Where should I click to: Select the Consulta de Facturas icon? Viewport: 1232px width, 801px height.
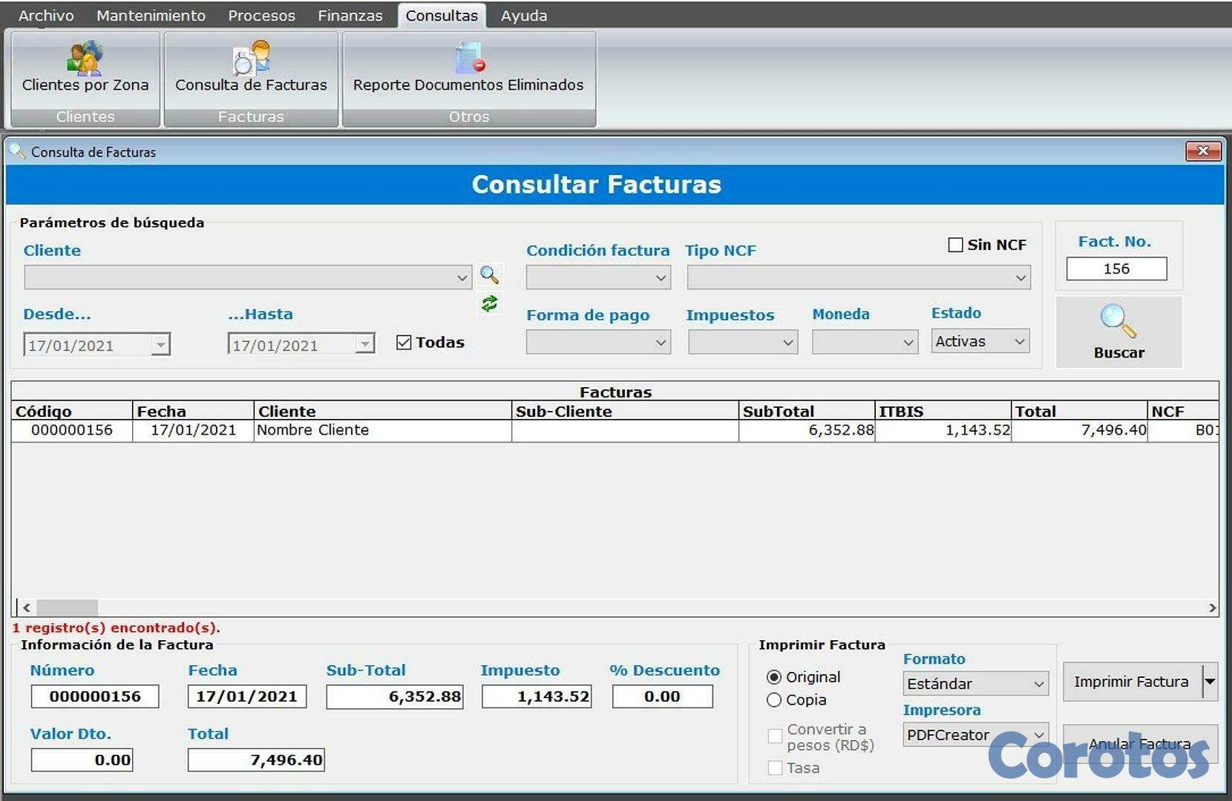pyautogui.click(x=251, y=67)
